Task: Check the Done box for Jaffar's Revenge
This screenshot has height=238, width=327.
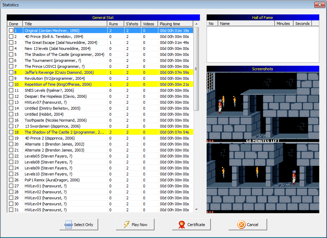Action: pos(11,72)
